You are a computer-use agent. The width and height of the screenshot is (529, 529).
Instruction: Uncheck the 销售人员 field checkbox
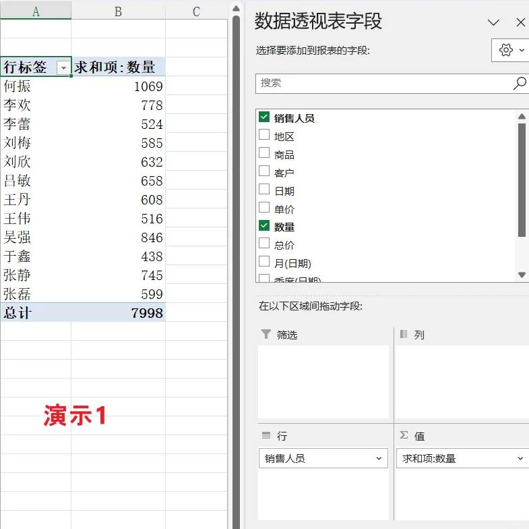[264, 117]
